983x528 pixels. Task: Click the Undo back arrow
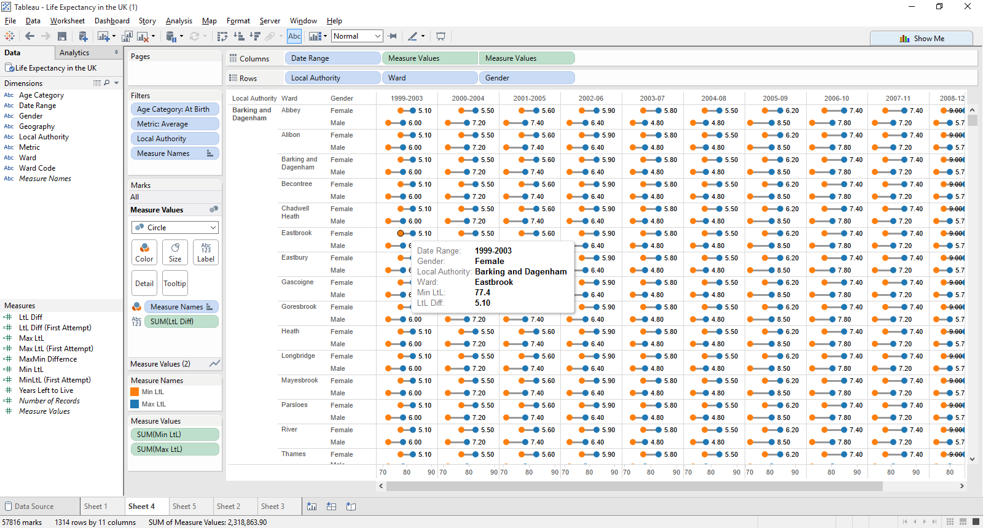pyautogui.click(x=29, y=36)
